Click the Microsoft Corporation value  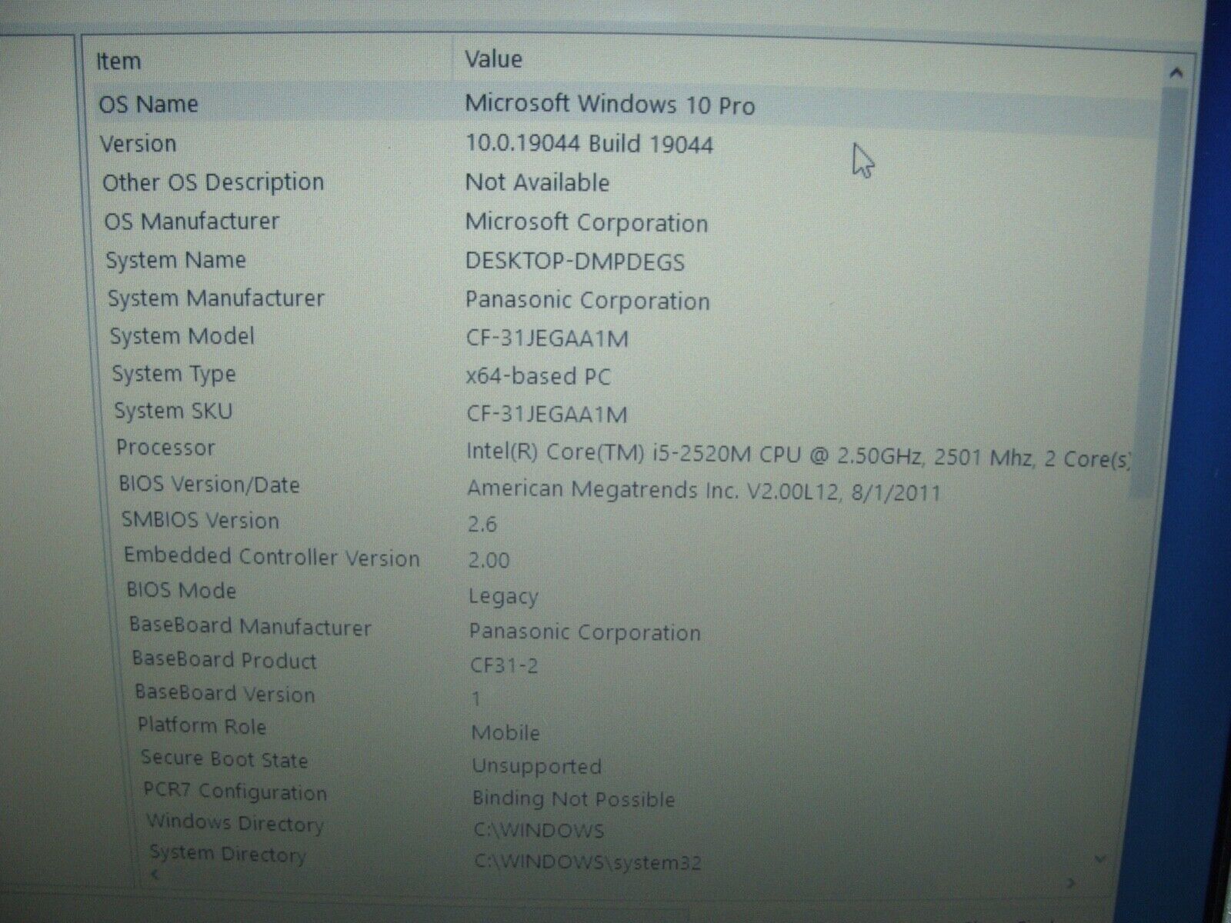(586, 222)
